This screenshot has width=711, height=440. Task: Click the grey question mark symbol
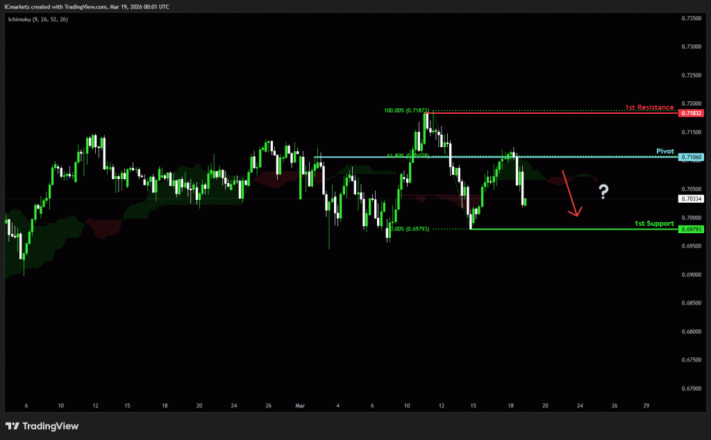tap(603, 191)
